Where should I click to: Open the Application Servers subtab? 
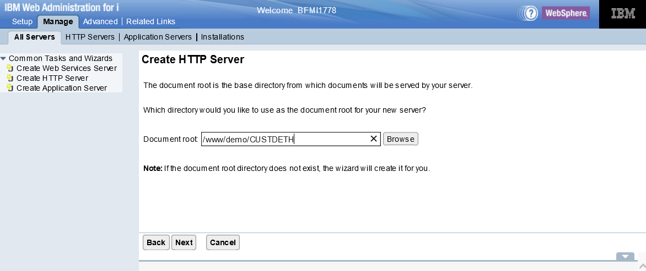[x=158, y=37]
